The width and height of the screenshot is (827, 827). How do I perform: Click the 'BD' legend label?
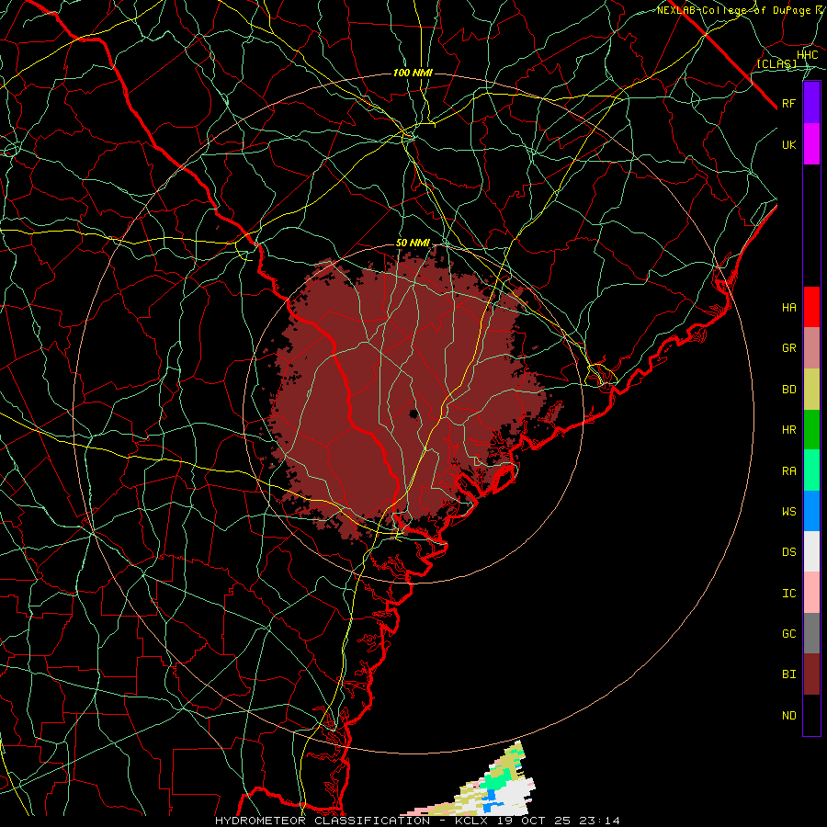point(788,390)
